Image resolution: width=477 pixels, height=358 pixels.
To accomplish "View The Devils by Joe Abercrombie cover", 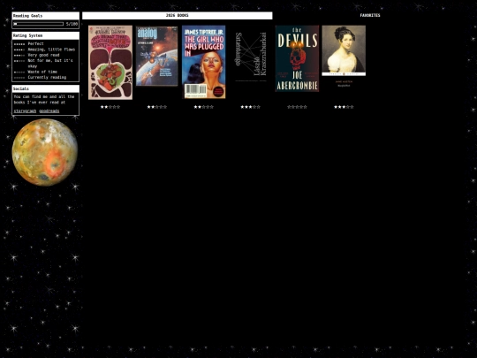I will tap(297, 58).
